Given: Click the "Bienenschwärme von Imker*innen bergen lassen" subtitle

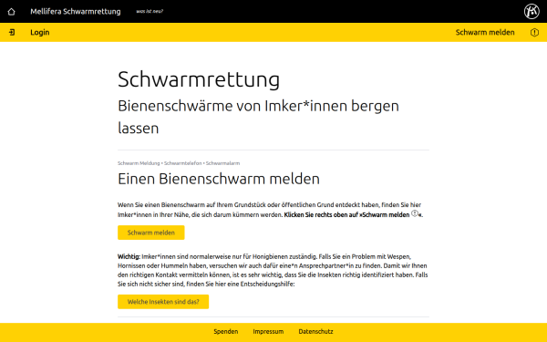Looking at the screenshot, I should (258, 117).
